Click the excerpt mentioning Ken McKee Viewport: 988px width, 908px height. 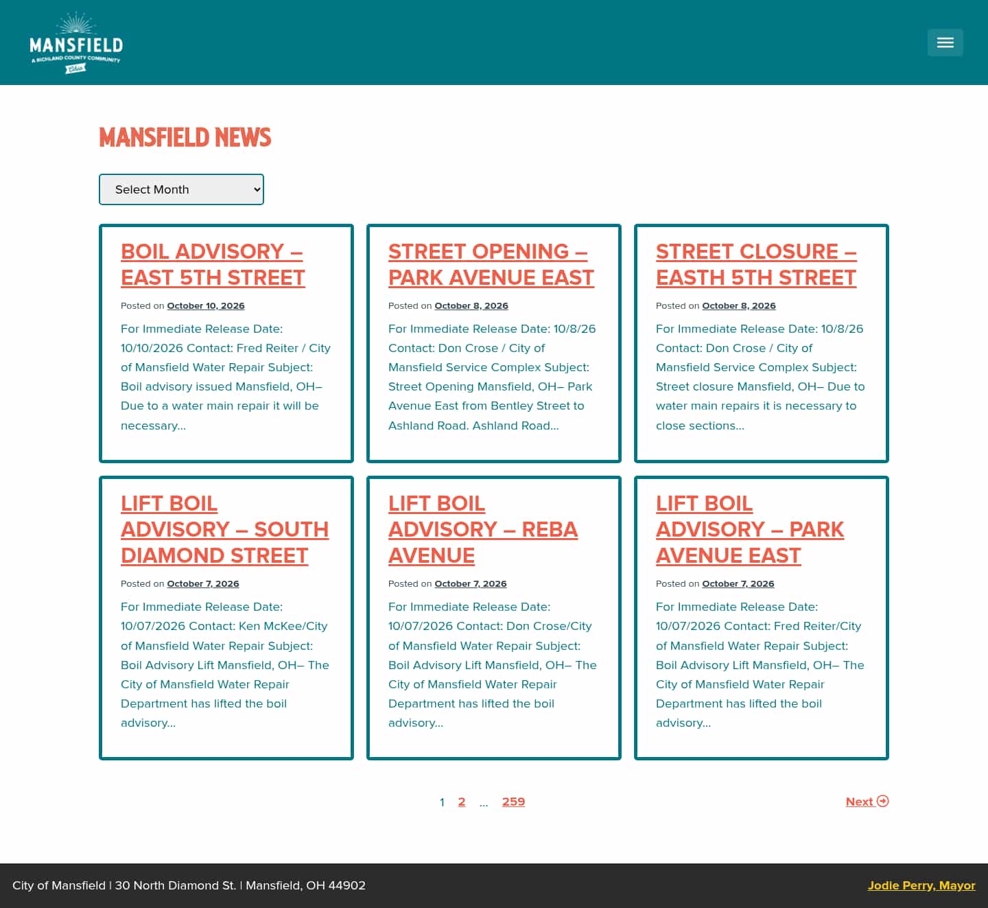[x=225, y=664]
